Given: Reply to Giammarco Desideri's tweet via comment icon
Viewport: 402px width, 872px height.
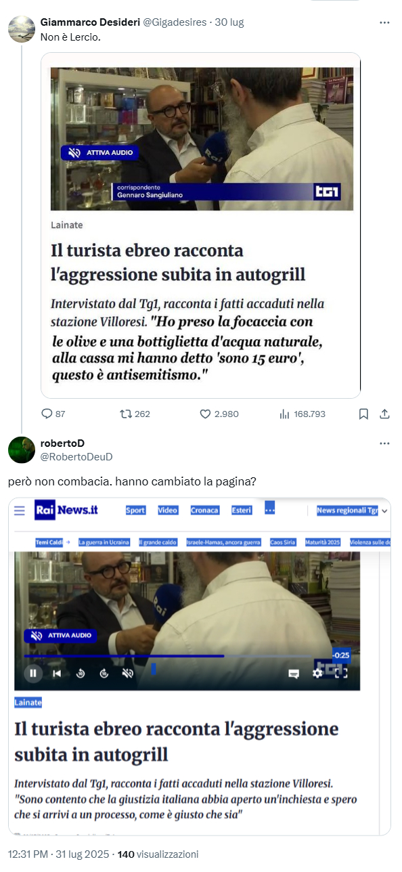Looking at the screenshot, I should [x=47, y=414].
